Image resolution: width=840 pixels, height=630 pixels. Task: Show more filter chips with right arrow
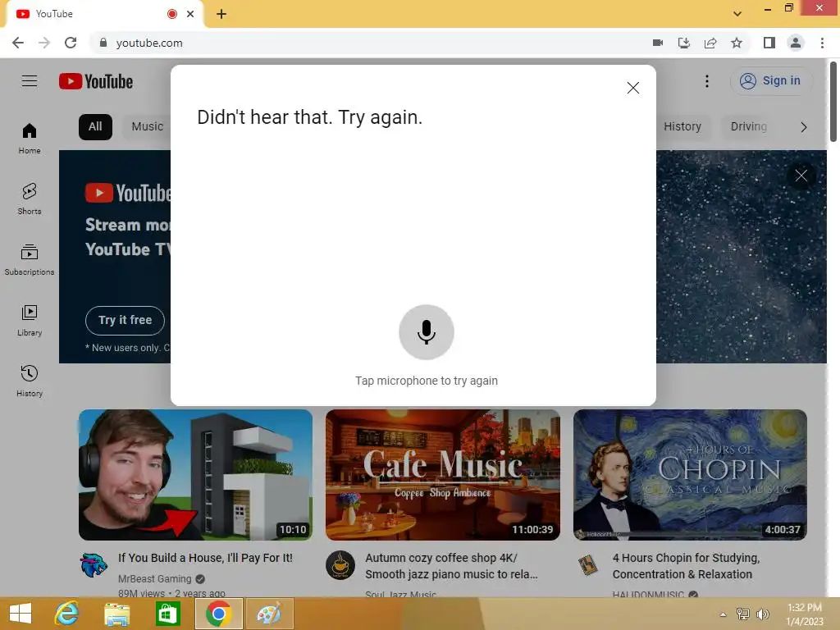pyautogui.click(x=803, y=127)
